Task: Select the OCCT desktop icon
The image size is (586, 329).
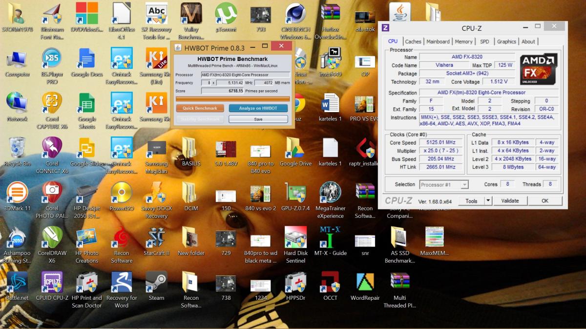Action: tap(330, 282)
